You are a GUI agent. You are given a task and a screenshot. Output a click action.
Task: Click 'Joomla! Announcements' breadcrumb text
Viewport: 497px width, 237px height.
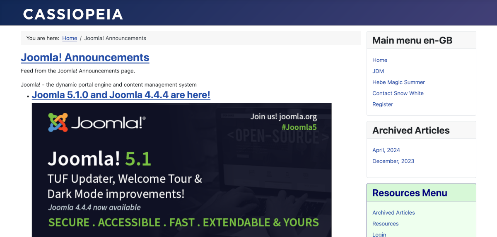click(115, 38)
